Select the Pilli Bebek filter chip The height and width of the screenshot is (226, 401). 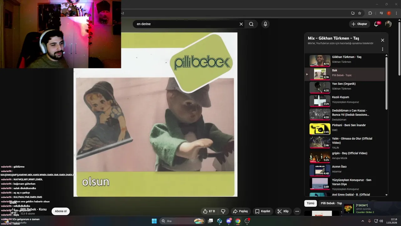click(x=331, y=203)
